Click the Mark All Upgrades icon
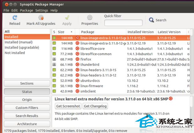Image resolution: width=194 pixels, height=133 pixels. [x=41, y=17]
